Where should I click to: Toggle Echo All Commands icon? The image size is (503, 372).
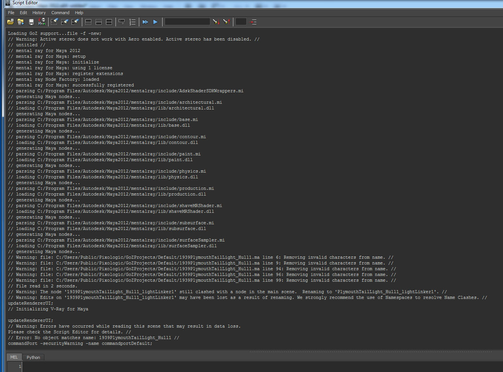(x=122, y=22)
